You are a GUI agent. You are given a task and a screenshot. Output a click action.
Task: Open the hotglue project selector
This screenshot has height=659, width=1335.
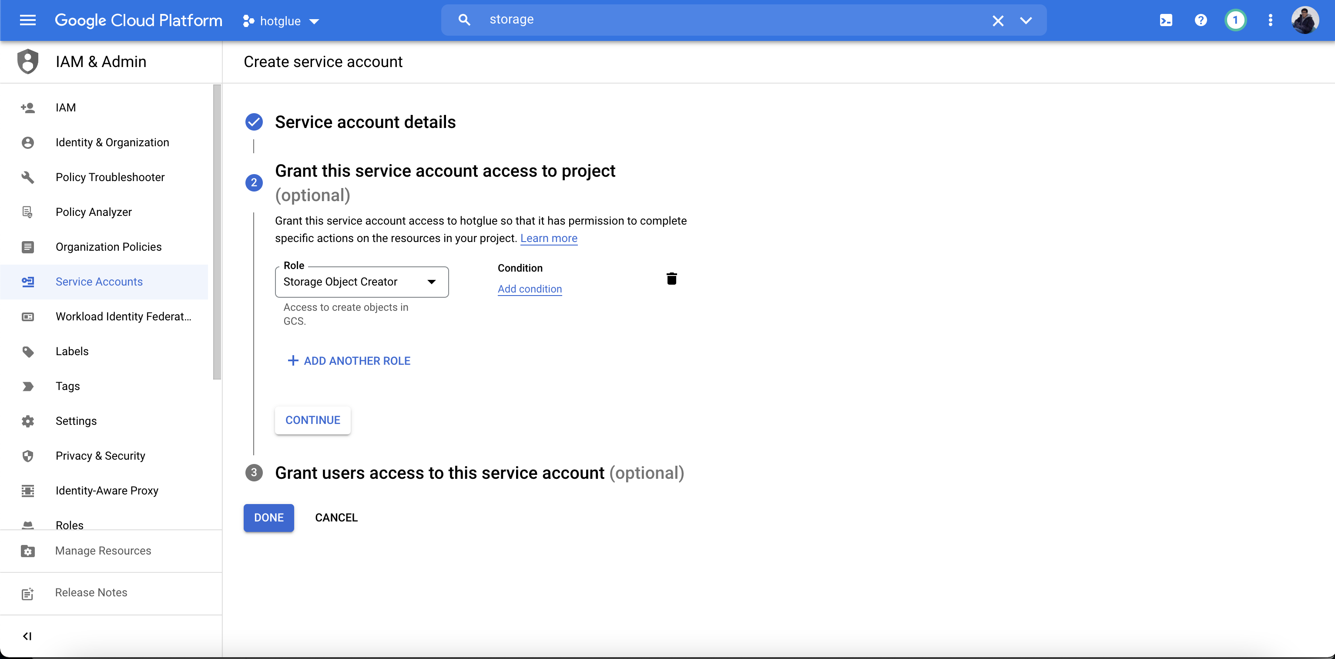pyautogui.click(x=280, y=21)
